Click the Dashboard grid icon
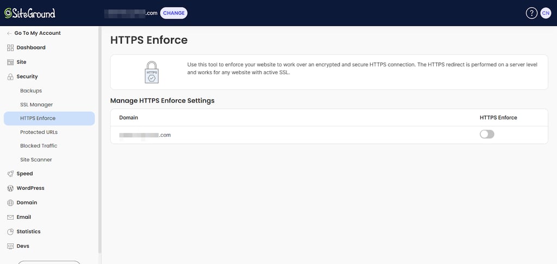The image size is (557, 264). (x=10, y=47)
